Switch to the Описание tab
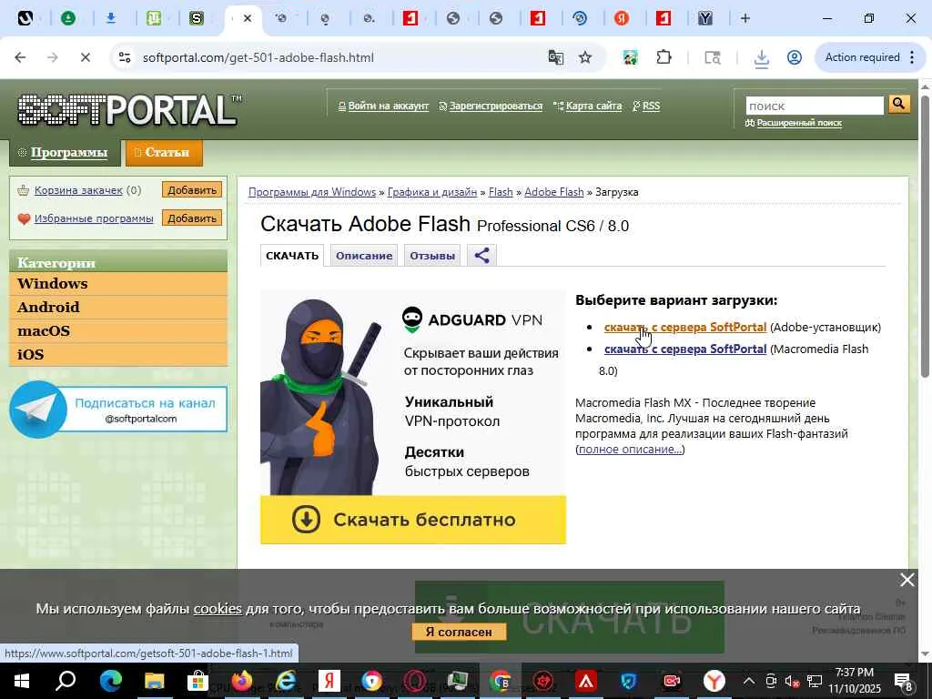The height and width of the screenshot is (699, 932). pyautogui.click(x=364, y=256)
